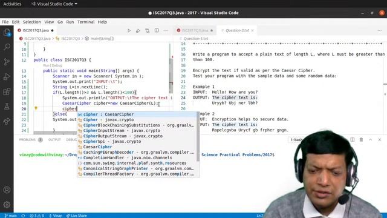The width and height of the screenshot is (387, 218).
Task: Open the Run and Debug view
Action: 7,77
